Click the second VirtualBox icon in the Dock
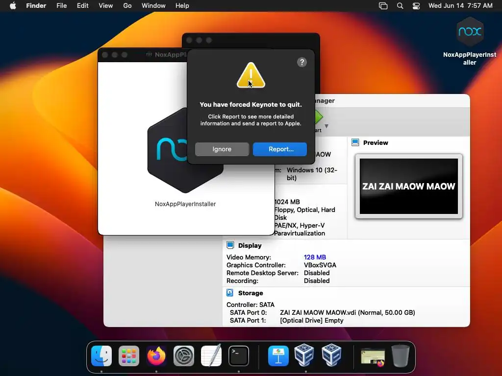 (331, 355)
